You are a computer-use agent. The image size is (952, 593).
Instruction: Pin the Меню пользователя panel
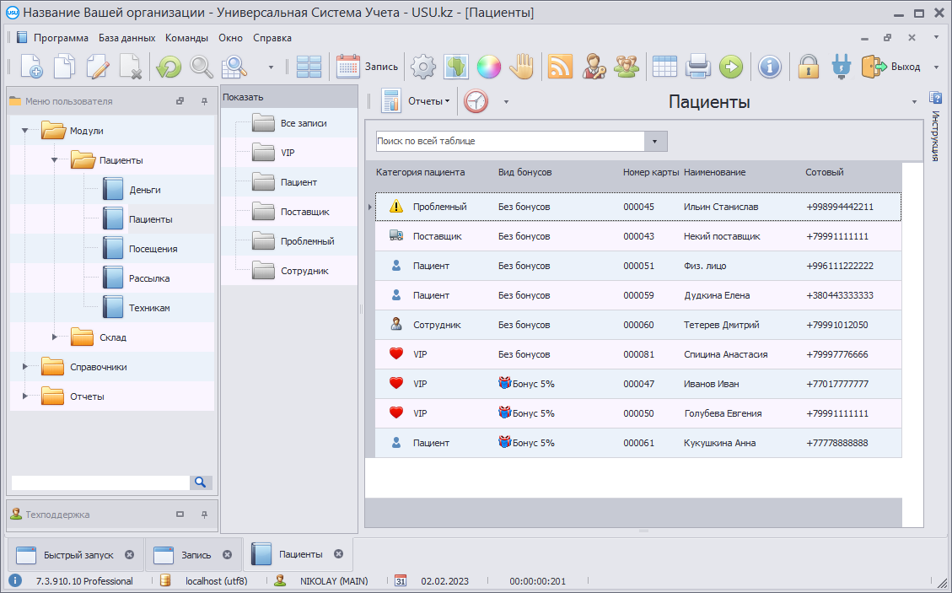(x=204, y=101)
